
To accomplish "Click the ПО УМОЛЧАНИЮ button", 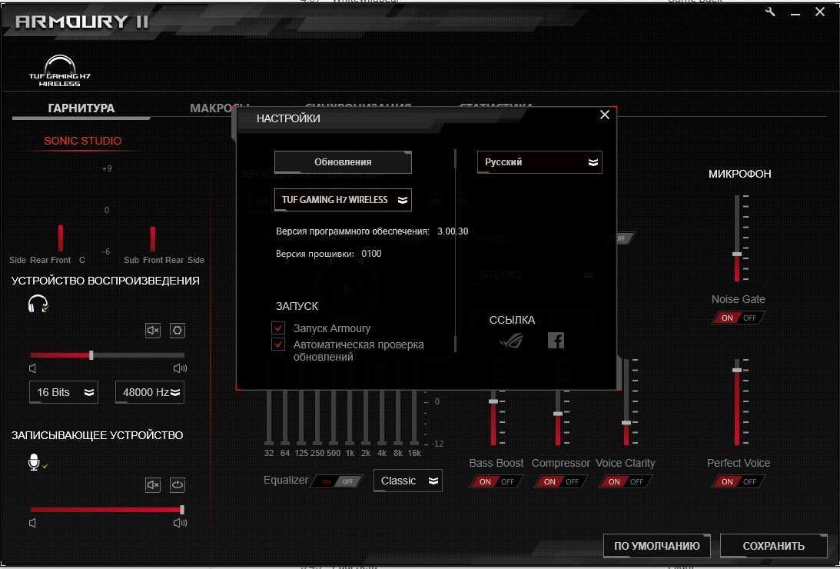I will click(657, 546).
